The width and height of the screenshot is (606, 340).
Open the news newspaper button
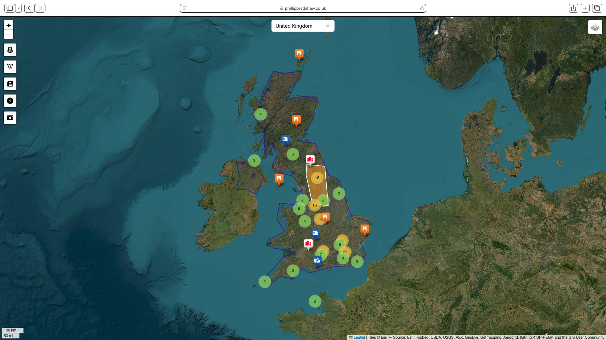(10, 84)
